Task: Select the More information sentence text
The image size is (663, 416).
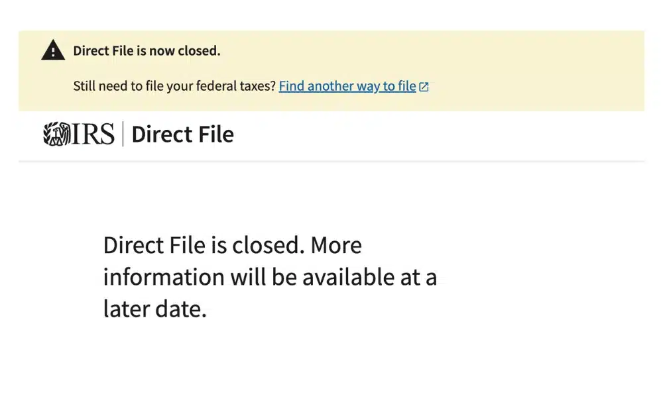Action: 270,277
